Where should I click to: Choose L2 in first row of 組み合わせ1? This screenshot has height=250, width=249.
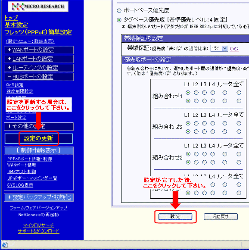(196, 93)
